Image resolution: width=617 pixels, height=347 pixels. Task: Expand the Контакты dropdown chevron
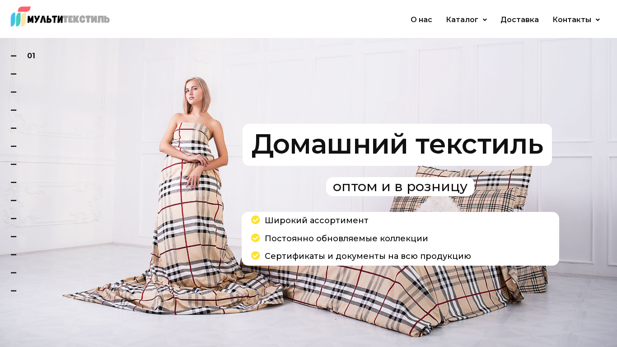(598, 20)
